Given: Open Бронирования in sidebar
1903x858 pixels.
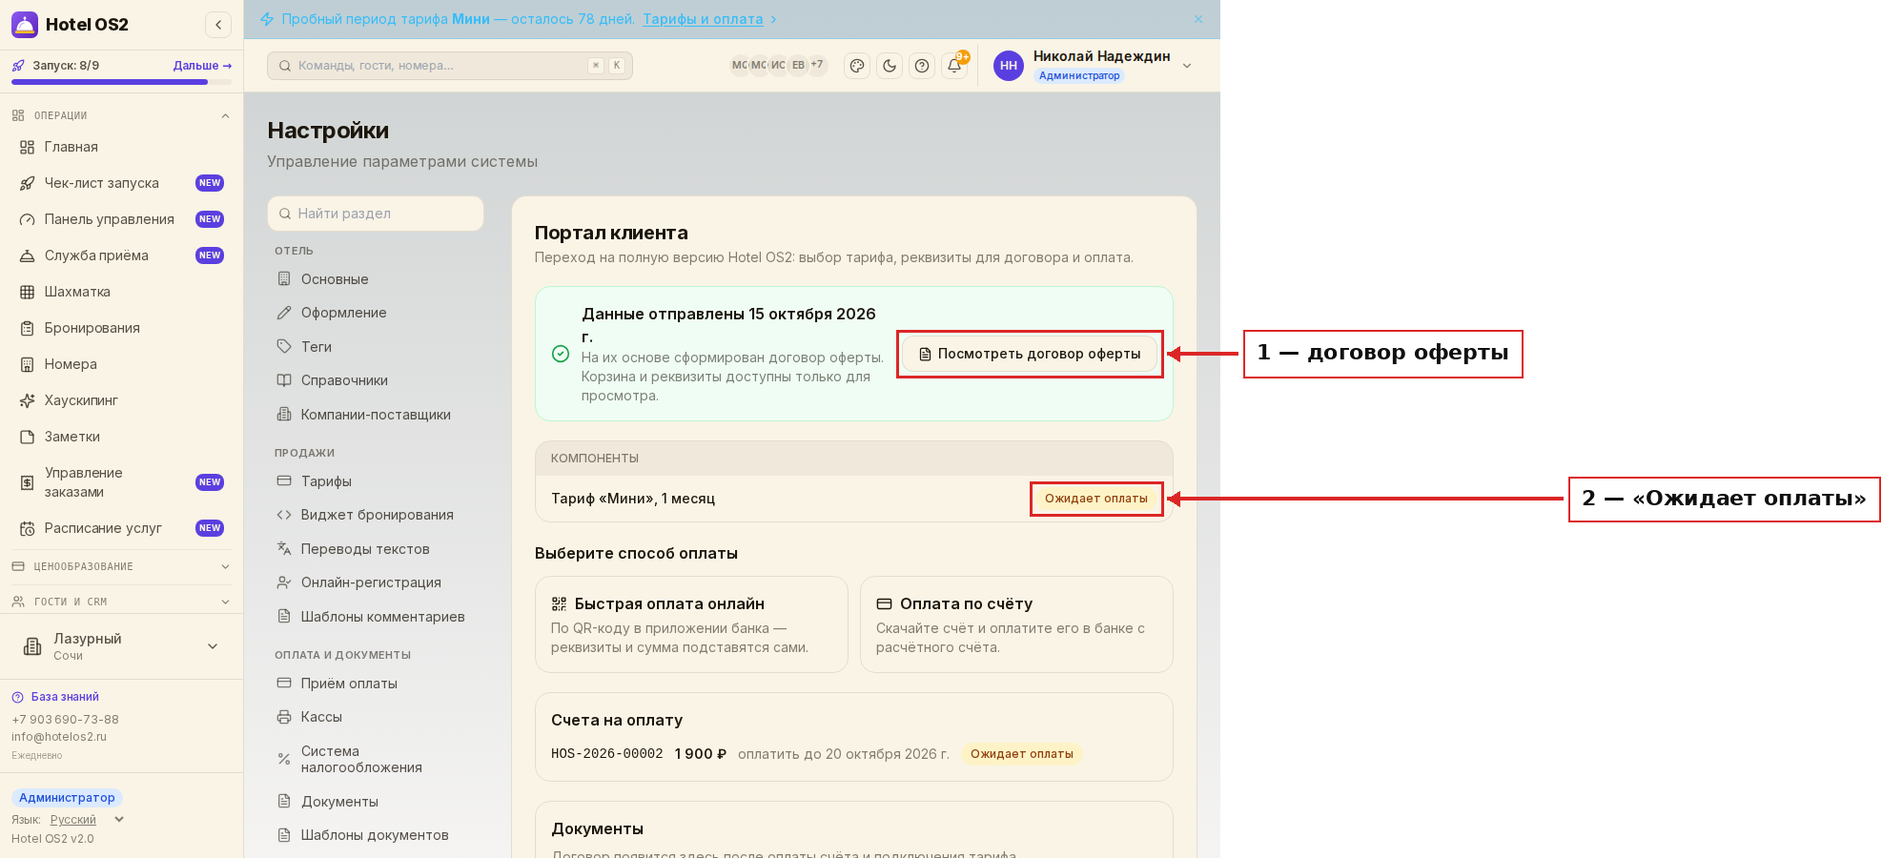Looking at the screenshot, I should [x=121, y=328].
